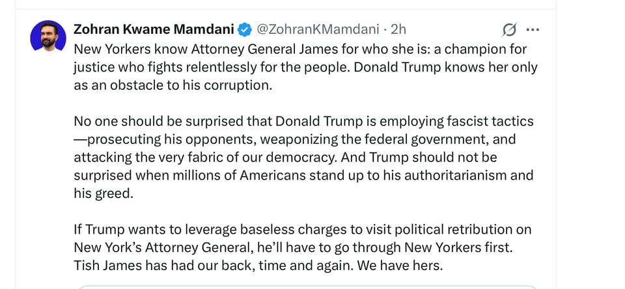
Task: Open the three-dot More options menu
Action: tap(533, 29)
